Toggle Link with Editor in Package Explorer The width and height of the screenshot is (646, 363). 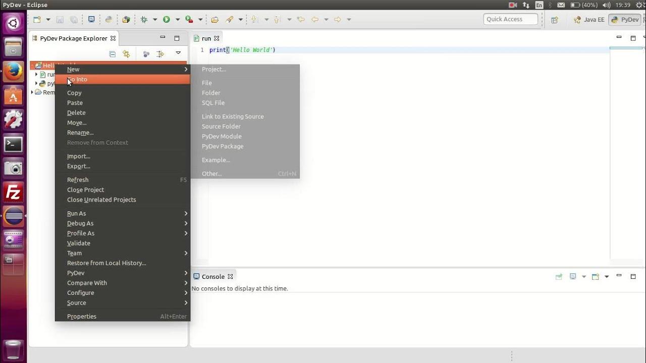(x=126, y=54)
